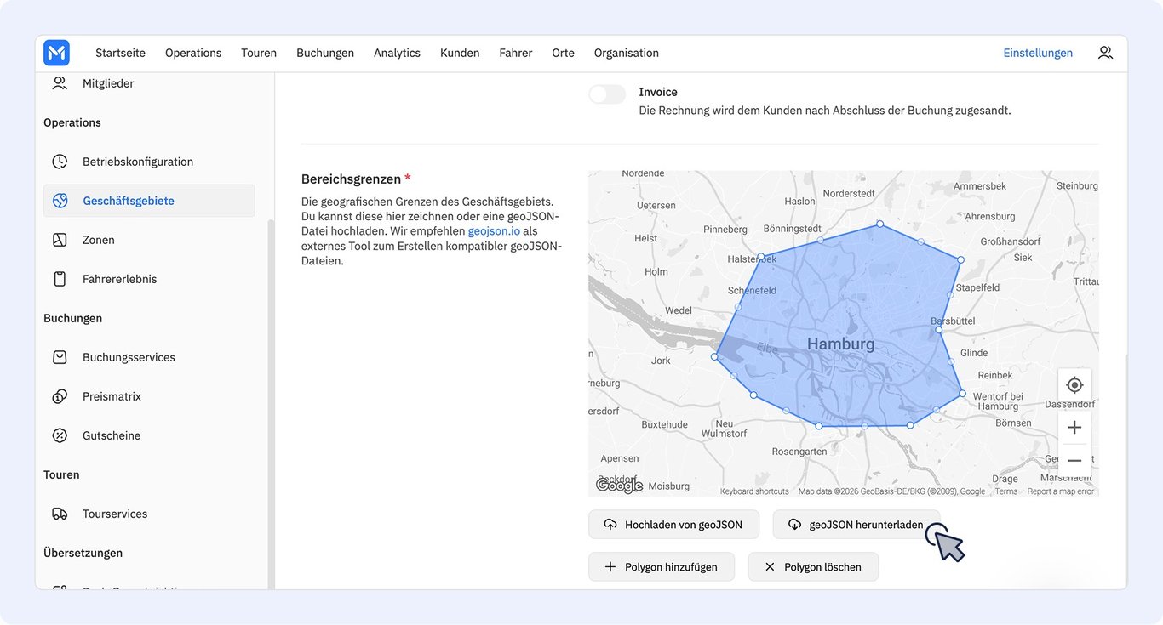Open the geojson.io link
This screenshot has height=625, width=1163.
pyautogui.click(x=494, y=230)
